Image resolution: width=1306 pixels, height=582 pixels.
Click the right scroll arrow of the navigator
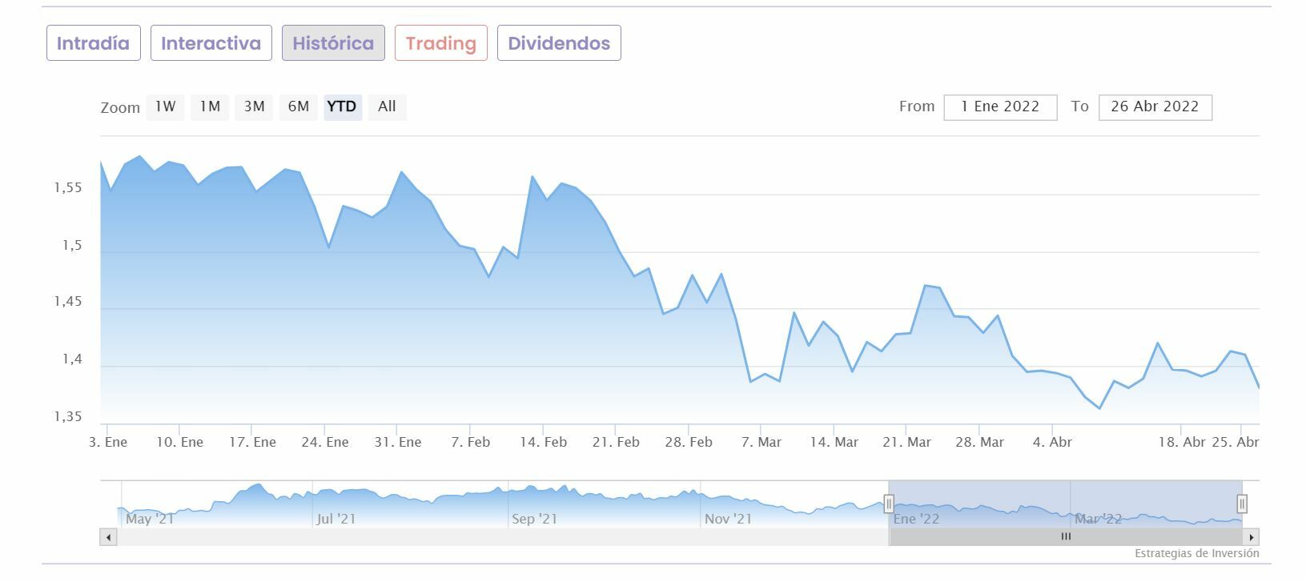coord(1252,537)
